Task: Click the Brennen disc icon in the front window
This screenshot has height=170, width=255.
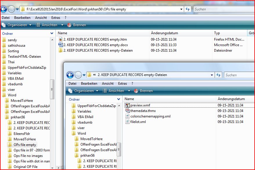Action: point(136,91)
